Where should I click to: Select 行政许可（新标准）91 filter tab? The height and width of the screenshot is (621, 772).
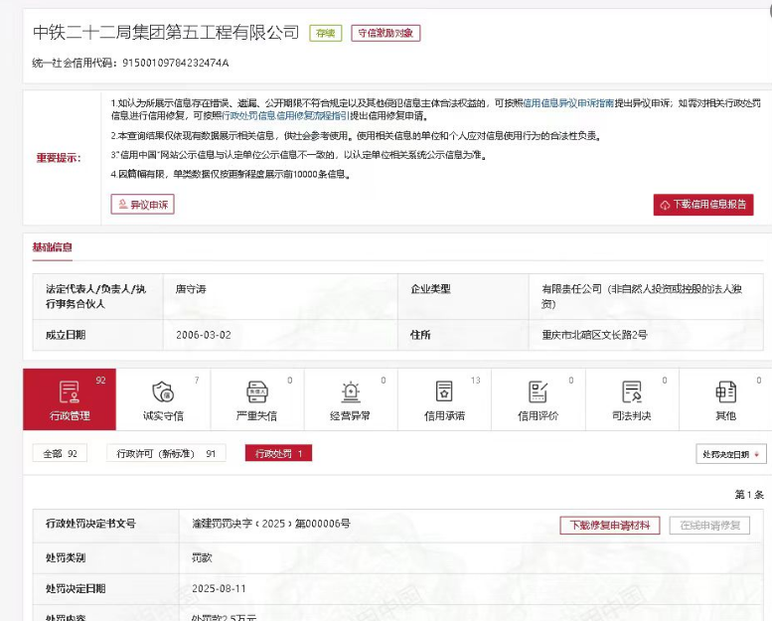[x=166, y=453]
